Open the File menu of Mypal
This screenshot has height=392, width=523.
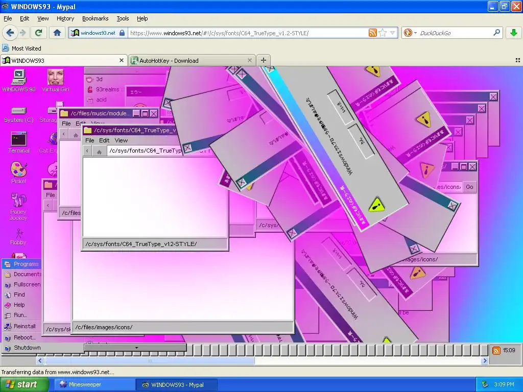pyautogui.click(x=8, y=18)
